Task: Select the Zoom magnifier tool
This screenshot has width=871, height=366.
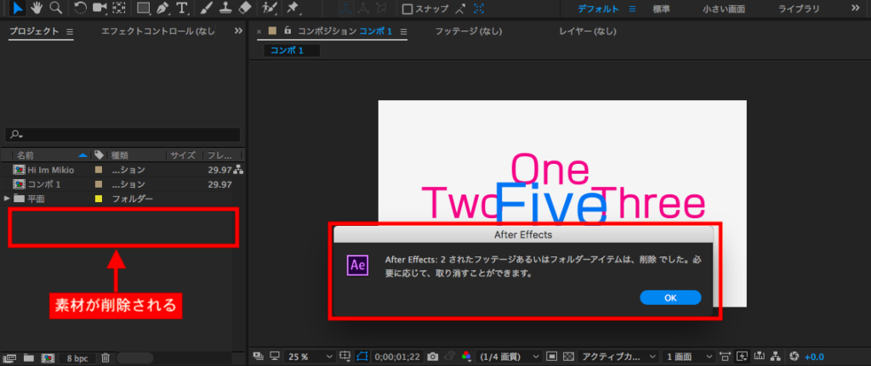Action: 55,8
